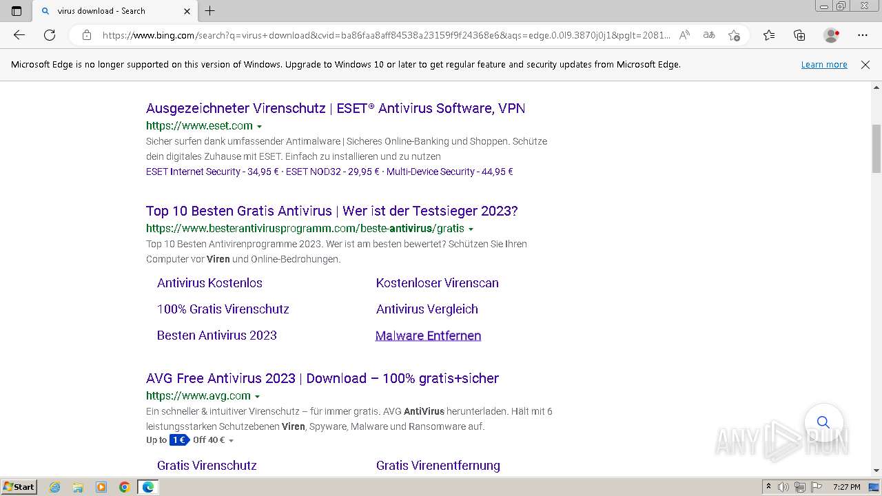Open the Read aloud icon in address bar

[x=684, y=35]
